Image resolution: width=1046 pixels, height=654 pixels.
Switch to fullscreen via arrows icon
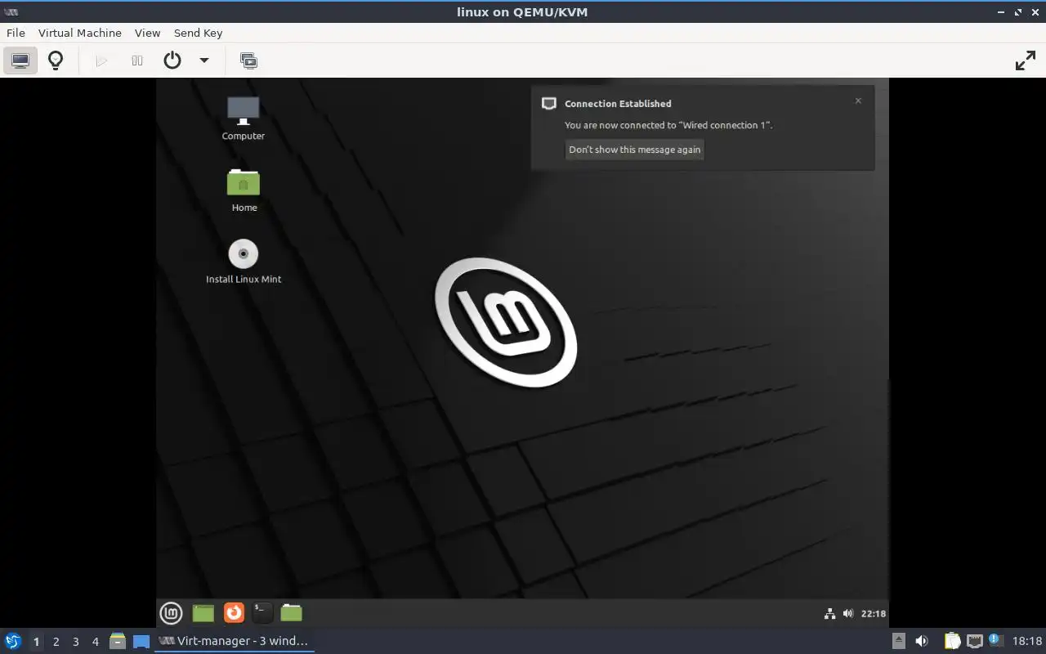click(1025, 60)
